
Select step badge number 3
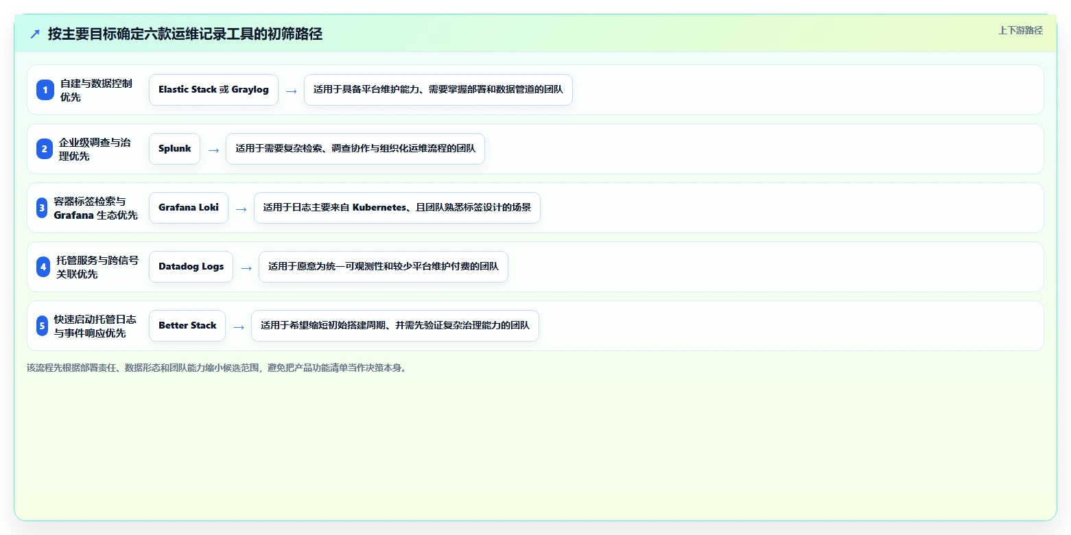tap(42, 208)
